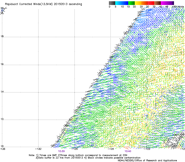Click the legend scale number 40
The width and height of the screenshot is (185, 162).
[160, 7]
